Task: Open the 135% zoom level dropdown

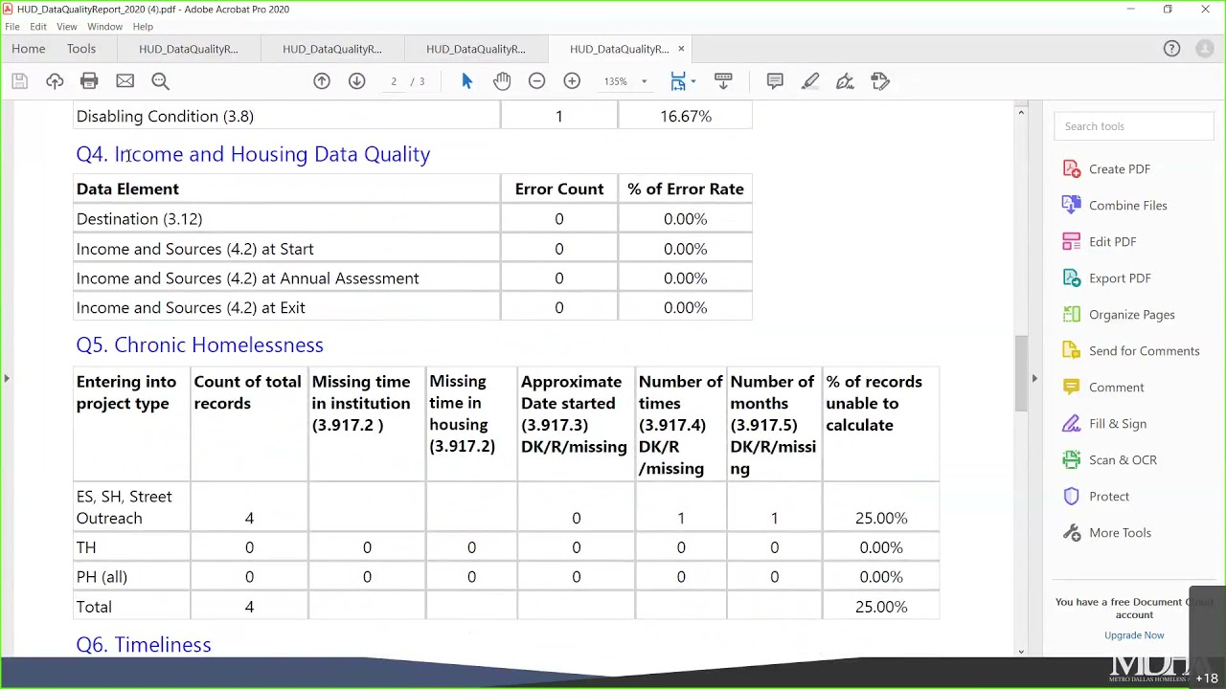Action: 644,81
